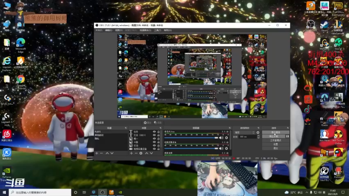The width and height of the screenshot is (349, 196).
Task: Open source filters button above docks
Action: (x=157, y=123)
